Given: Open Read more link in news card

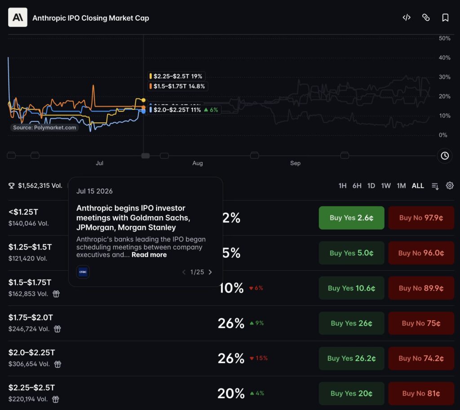Looking at the screenshot, I should pyautogui.click(x=149, y=254).
